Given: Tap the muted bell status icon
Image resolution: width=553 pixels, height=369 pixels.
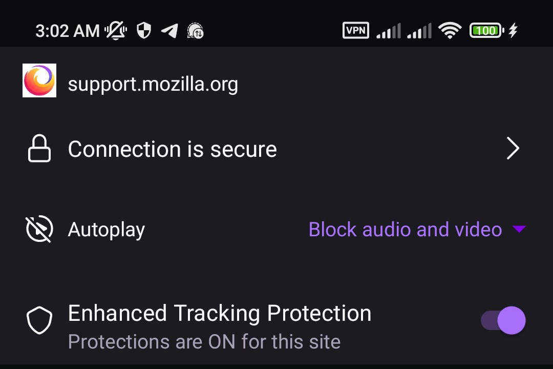Looking at the screenshot, I should (x=116, y=31).
